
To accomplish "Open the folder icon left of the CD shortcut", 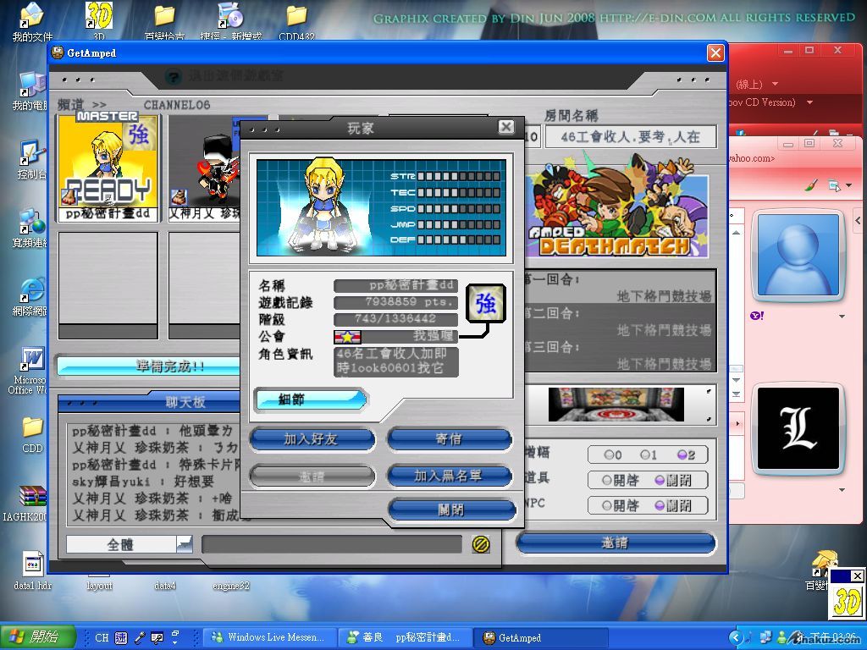I will pyautogui.click(x=164, y=21).
